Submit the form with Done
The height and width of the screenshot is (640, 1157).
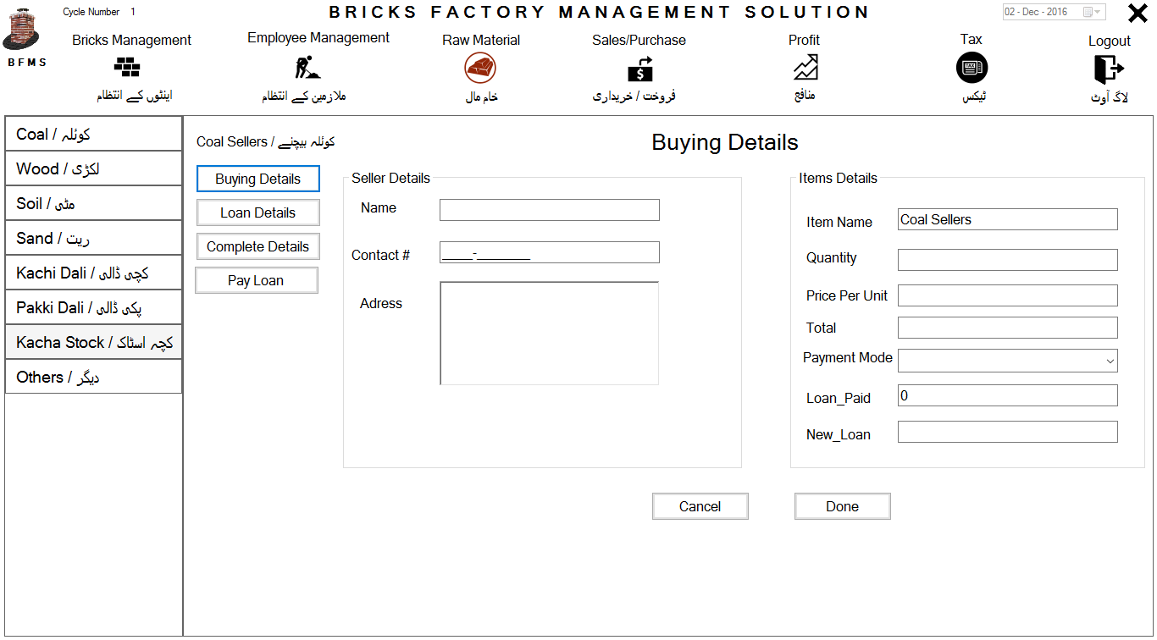coord(843,506)
